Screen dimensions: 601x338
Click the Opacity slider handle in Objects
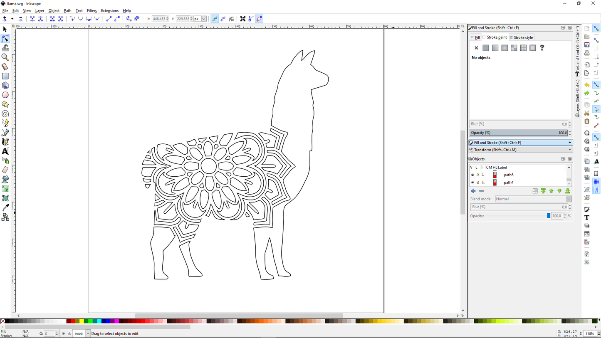click(x=549, y=216)
